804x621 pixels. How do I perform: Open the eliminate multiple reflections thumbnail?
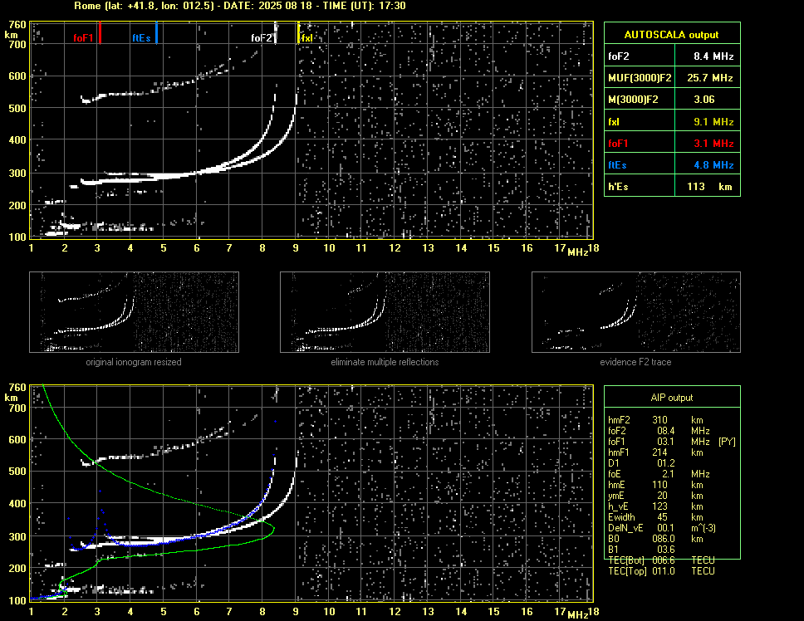tap(385, 312)
